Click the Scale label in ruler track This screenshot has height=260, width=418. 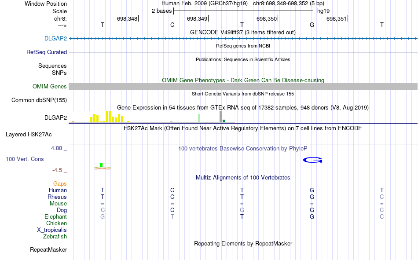click(x=59, y=11)
